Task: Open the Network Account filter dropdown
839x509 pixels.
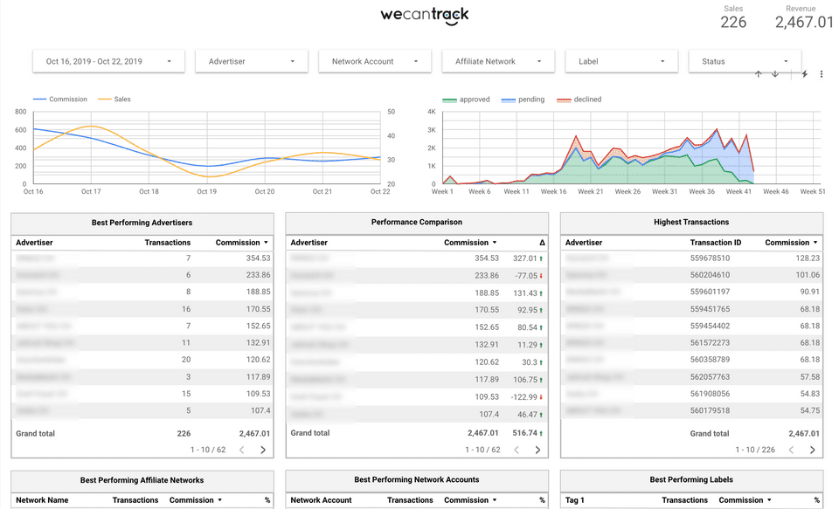Action: pyautogui.click(x=375, y=61)
